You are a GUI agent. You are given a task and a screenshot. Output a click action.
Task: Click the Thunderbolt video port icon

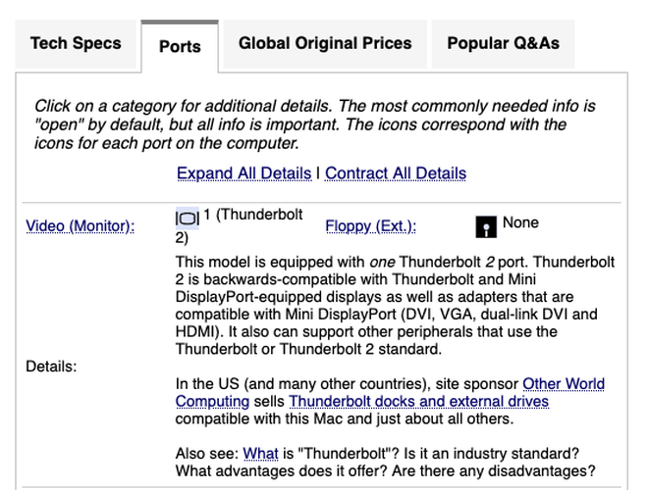tap(188, 218)
